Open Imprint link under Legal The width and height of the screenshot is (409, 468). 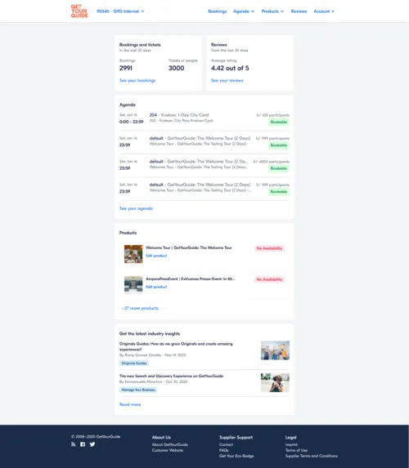[291, 444]
